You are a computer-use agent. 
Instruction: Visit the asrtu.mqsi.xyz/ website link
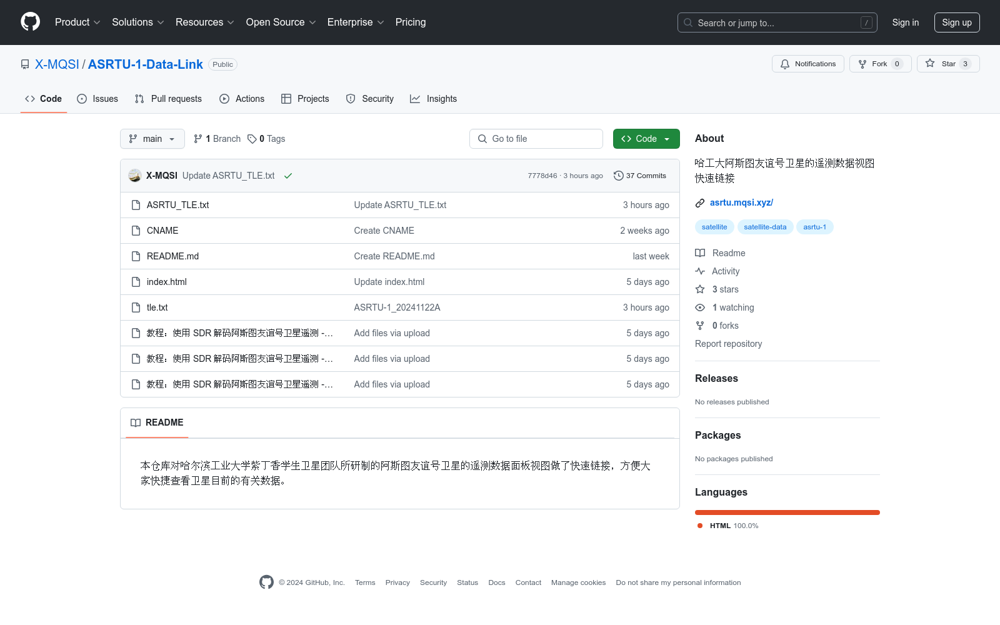click(741, 202)
